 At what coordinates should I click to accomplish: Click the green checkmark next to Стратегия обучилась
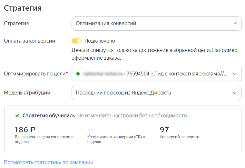coord(17,115)
